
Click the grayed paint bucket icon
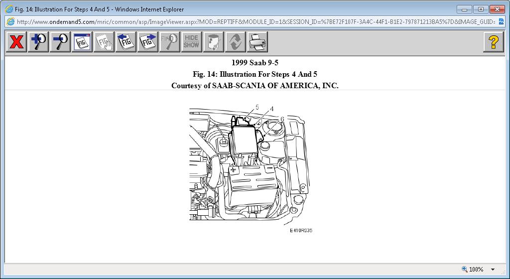pyautogui.click(x=213, y=42)
